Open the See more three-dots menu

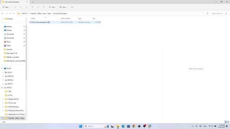click(x=72, y=7)
